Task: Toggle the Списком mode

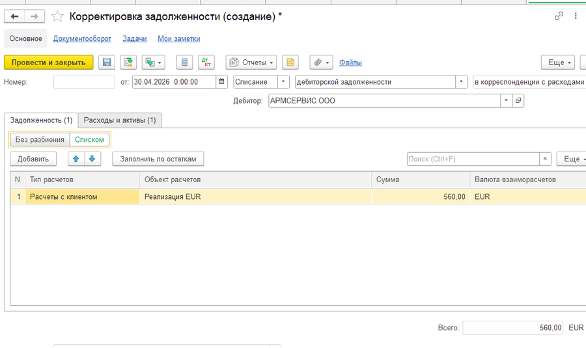Action: 89,140
